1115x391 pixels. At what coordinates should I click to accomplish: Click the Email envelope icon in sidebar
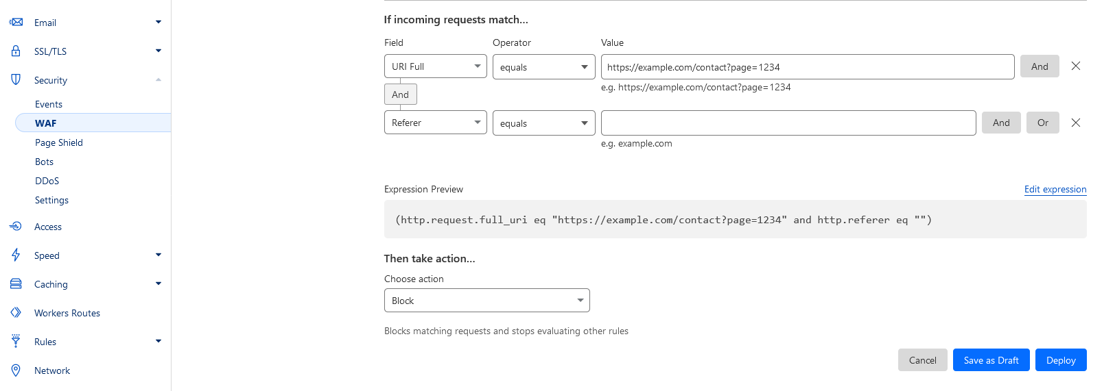16,23
